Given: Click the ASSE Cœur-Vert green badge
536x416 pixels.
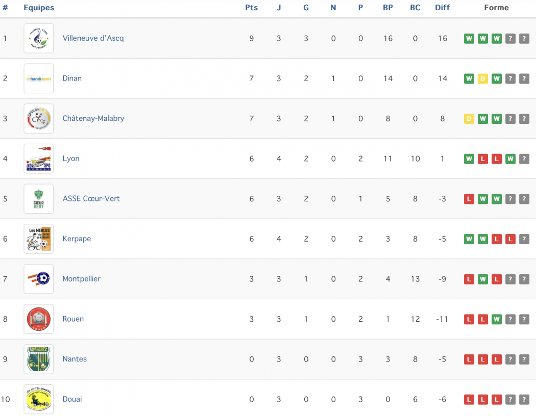Looking at the screenshot, I should tap(39, 199).
